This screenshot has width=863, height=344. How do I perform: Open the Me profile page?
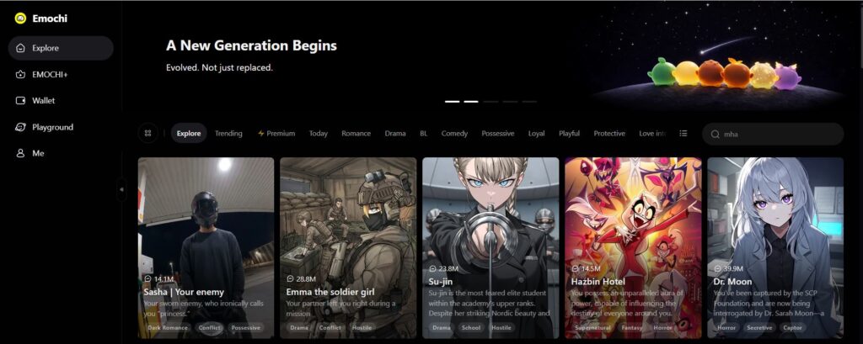tap(61, 153)
